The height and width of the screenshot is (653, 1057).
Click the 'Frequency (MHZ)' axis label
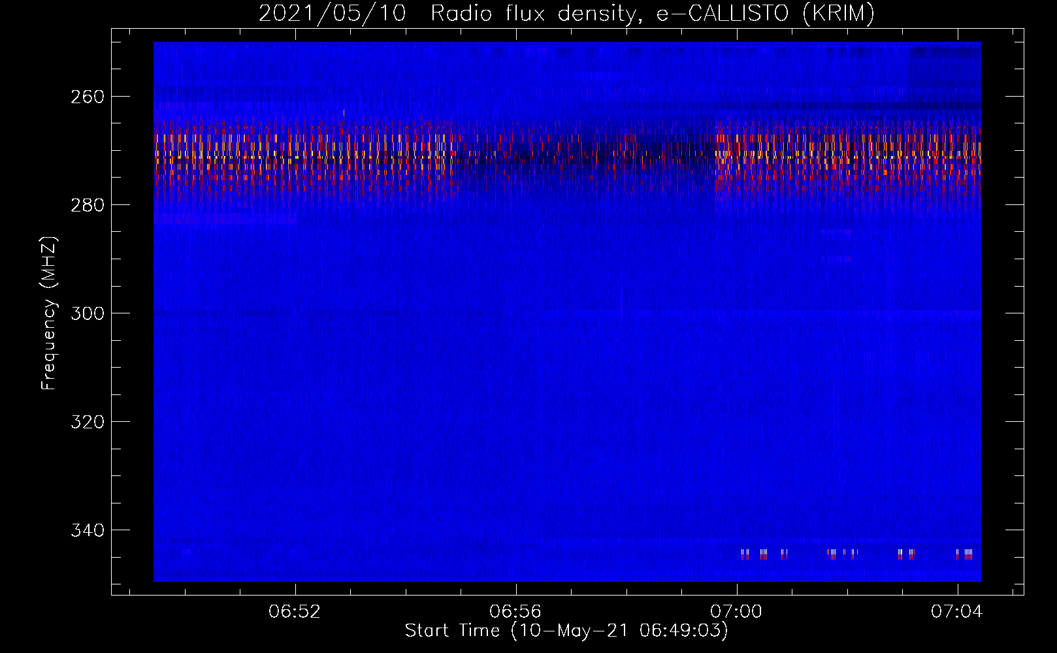(49, 313)
